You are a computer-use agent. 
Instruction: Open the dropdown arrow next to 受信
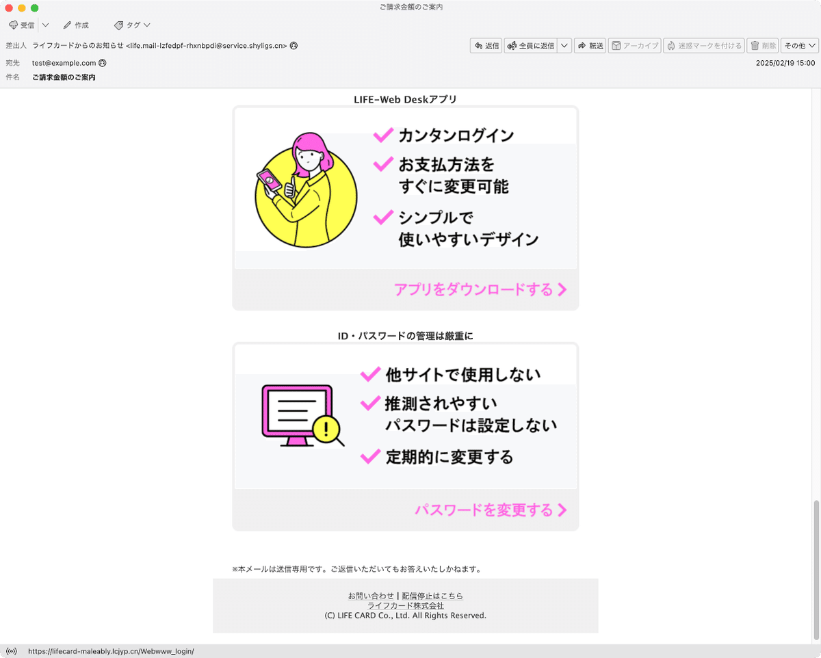click(45, 25)
